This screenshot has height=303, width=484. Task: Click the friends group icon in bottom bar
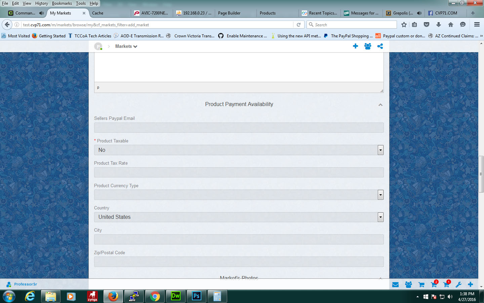tap(408, 284)
